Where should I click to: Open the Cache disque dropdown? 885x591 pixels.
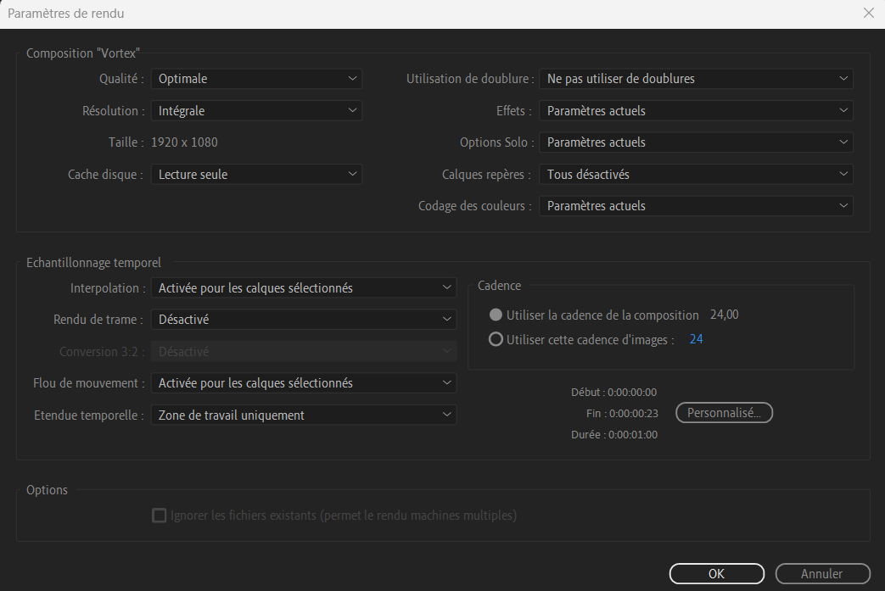(x=256, y=175)
